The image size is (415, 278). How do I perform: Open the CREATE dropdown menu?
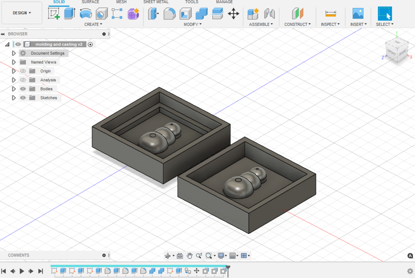pyautogui.click(x=93, y=24)
